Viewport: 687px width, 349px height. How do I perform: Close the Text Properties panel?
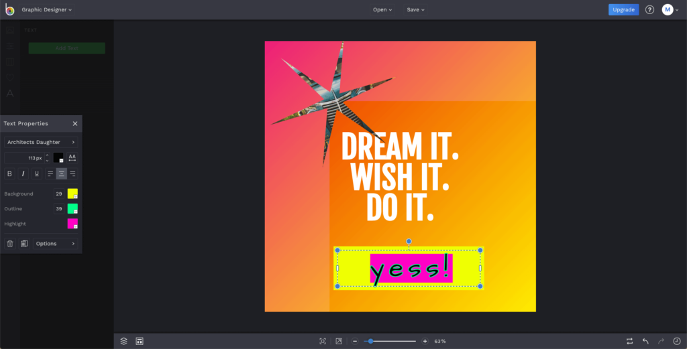(x=75, y=123)
